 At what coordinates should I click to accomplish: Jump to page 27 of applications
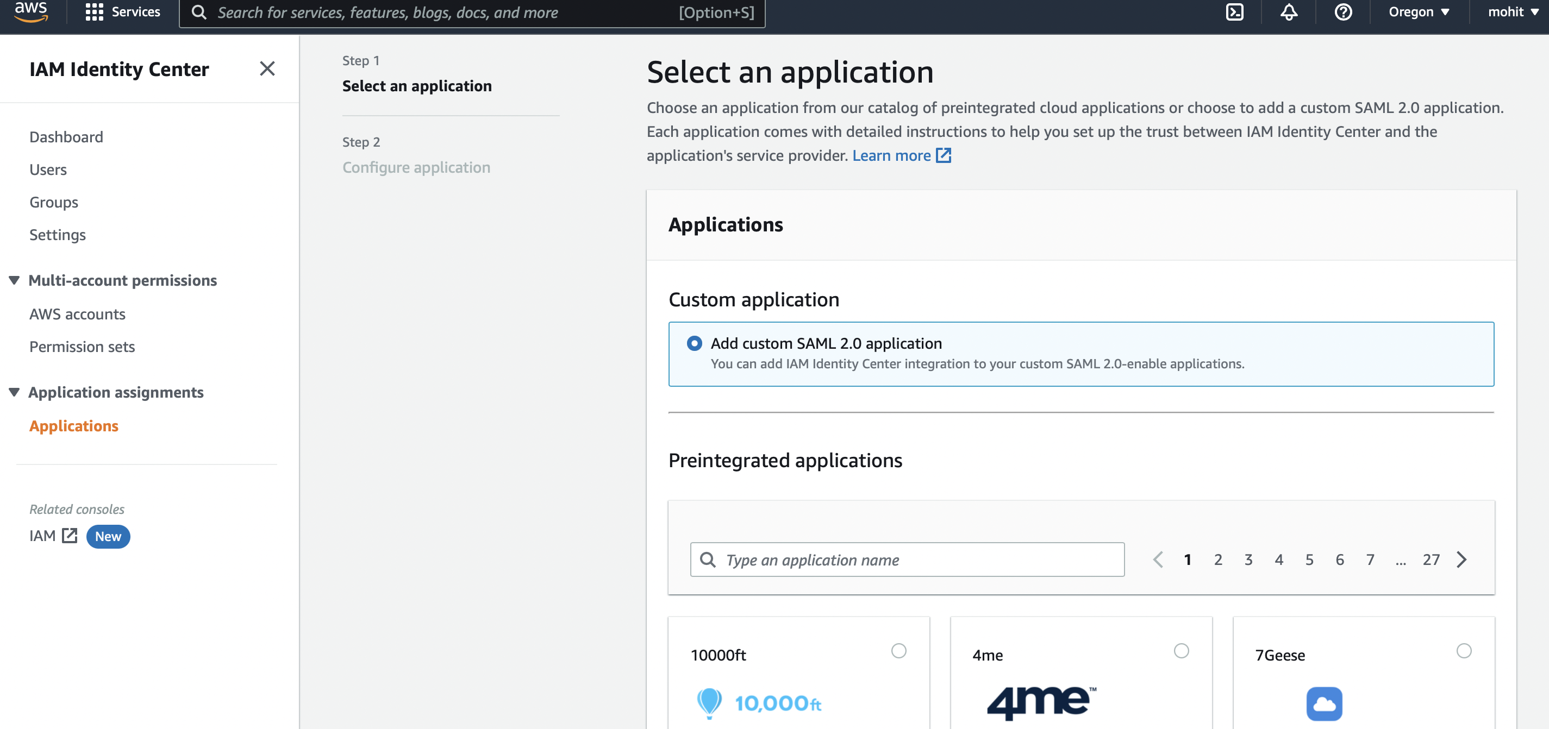tap(1431, 560)
